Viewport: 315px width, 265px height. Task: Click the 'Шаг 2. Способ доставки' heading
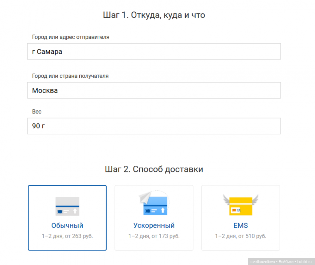(x=154, y=169)
